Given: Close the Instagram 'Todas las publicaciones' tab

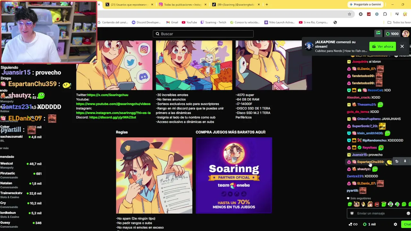Looking at the screenshot, I should click(205, 4).
